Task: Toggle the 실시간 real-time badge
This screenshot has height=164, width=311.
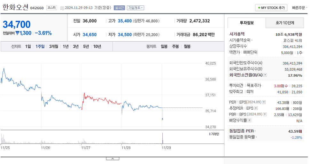Action: tap(119, 8)
